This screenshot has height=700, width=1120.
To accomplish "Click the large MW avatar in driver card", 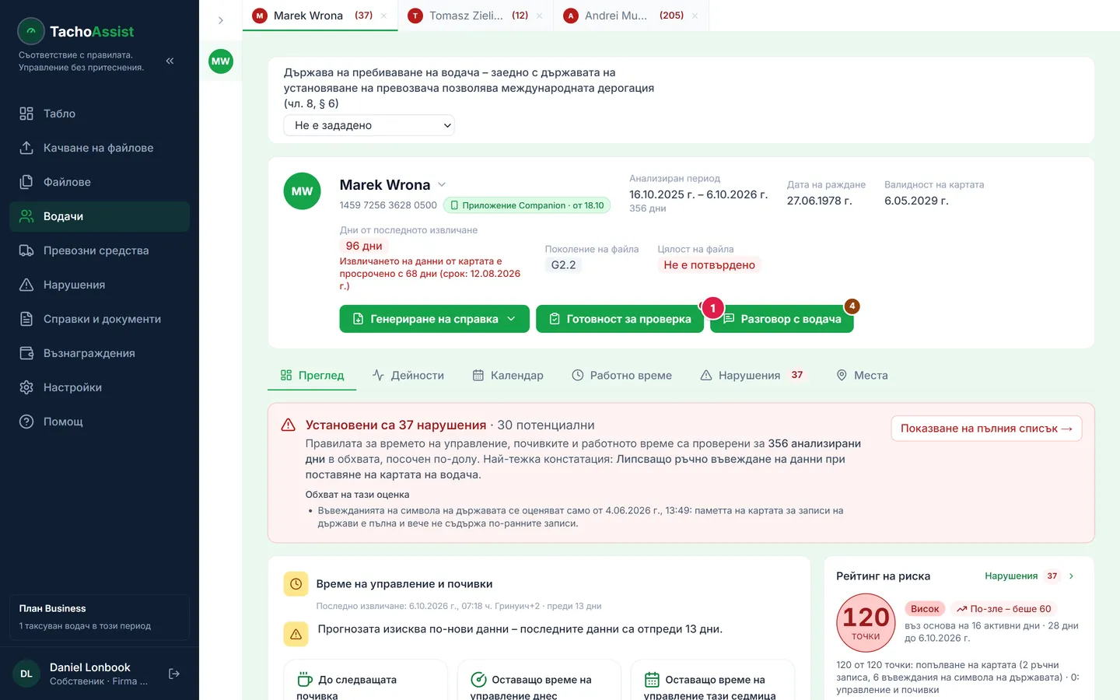I will coord(303,191).
